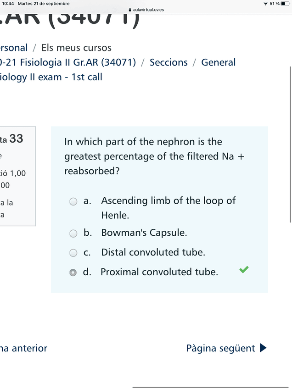Image resolution: width=292 pixels, height=389 pixels.
Task: Click the padlock icon beside the URL
Action: click(x=130, y=9)
